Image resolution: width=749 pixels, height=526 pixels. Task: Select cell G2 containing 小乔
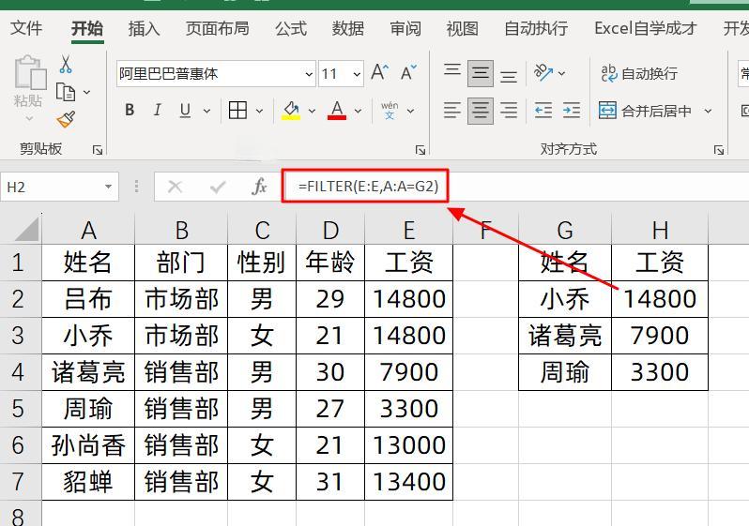564,299
